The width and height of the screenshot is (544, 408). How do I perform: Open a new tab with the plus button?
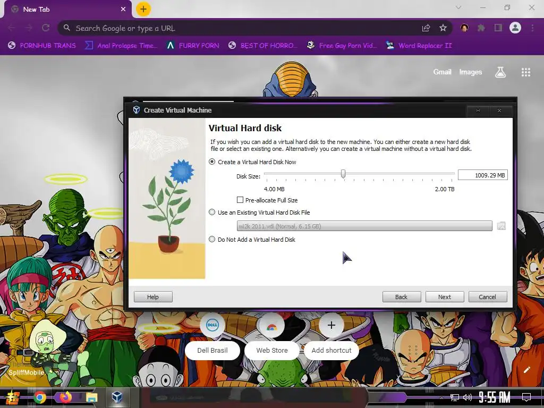(x=143, y=9)
